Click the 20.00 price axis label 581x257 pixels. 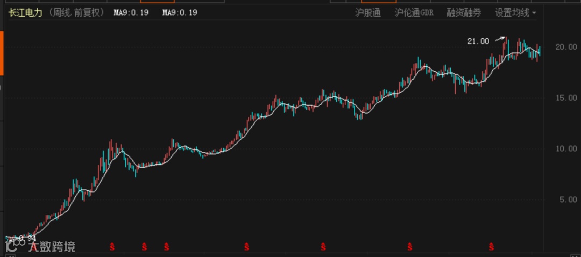point(566,47)
